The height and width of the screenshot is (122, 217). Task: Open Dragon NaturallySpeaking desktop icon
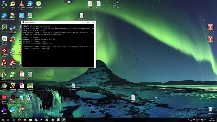pyautogui.click(x=4, y=76)
